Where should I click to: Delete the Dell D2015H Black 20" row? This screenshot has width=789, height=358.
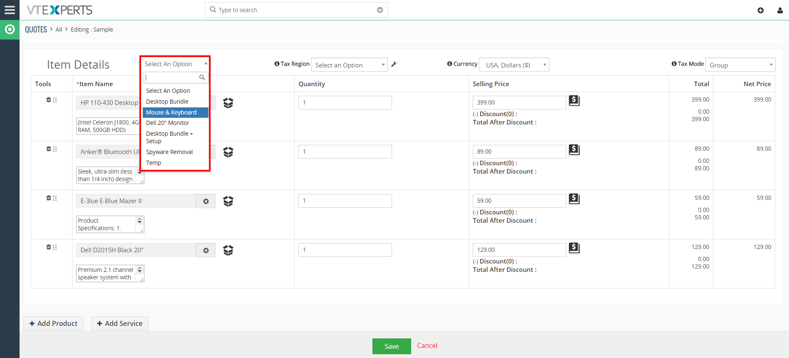click(x=49, y=247)
